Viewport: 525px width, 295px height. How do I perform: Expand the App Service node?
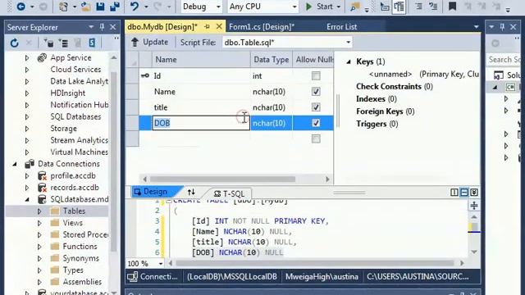tap(27, 58)
